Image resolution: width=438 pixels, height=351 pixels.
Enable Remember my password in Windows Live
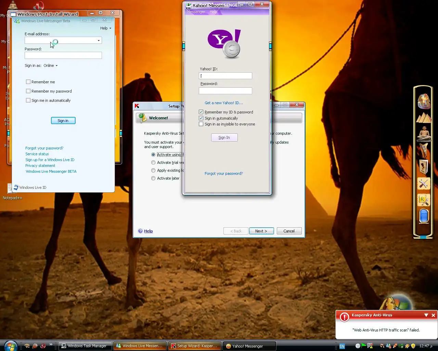pyautogui.click(x=28, y=91)
